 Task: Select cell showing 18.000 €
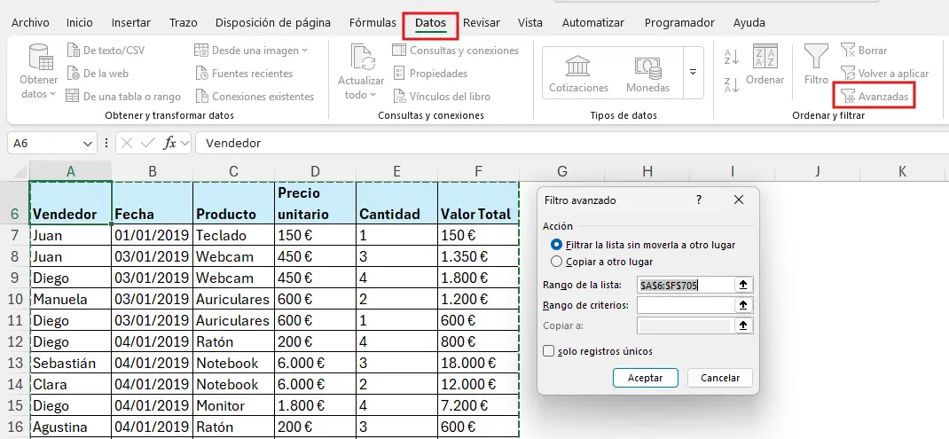click(x=478, y=363)
